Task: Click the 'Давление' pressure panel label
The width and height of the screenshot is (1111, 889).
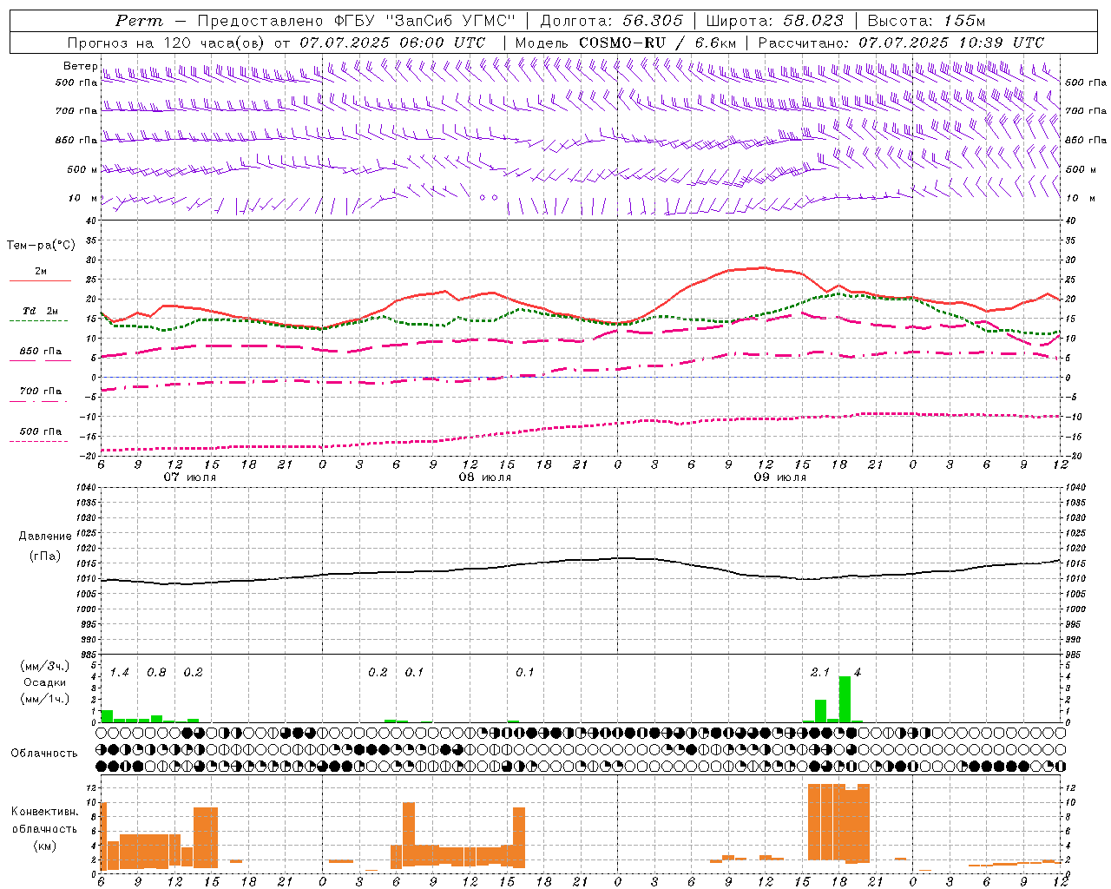Action: [44, 537]
